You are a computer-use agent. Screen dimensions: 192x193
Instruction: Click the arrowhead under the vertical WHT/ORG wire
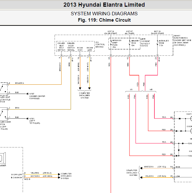coord(80,88)
